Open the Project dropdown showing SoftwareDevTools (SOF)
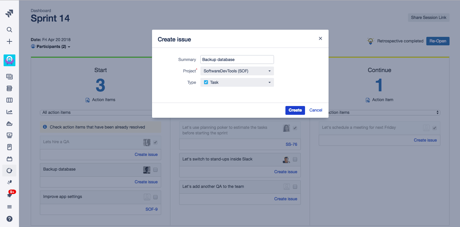 [x=237, y=71]
